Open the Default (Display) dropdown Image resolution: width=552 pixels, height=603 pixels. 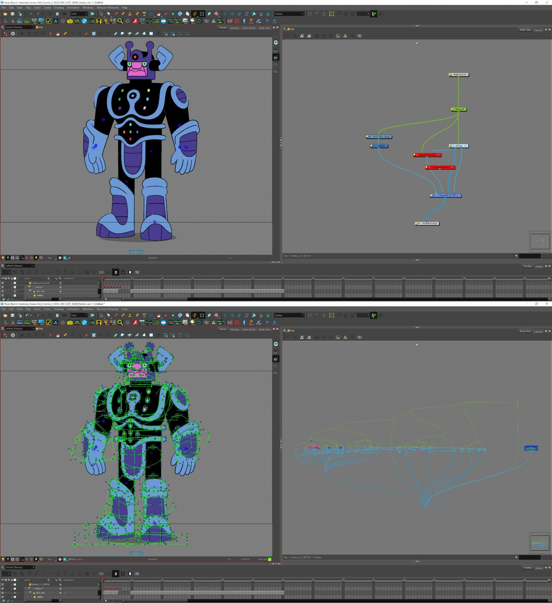(x=19, y=27)
